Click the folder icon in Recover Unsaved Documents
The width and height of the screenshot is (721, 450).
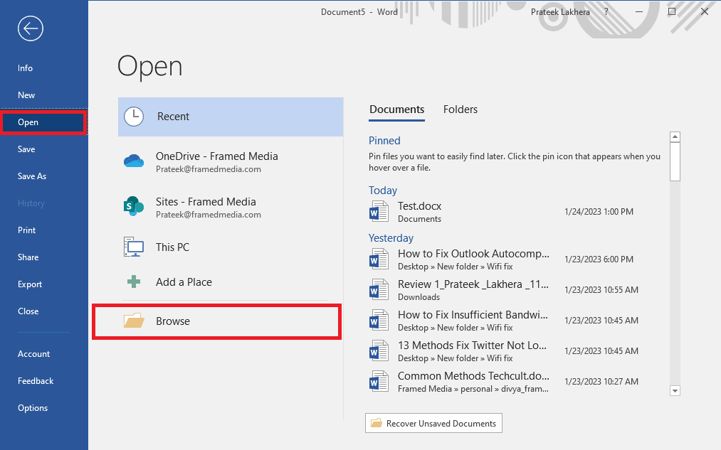click(x=376, y=423)
